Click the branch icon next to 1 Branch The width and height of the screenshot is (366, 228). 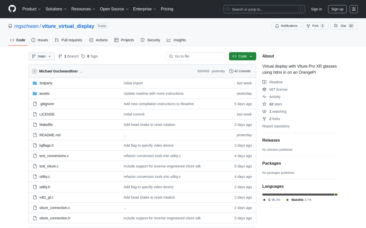pos(60,56)
